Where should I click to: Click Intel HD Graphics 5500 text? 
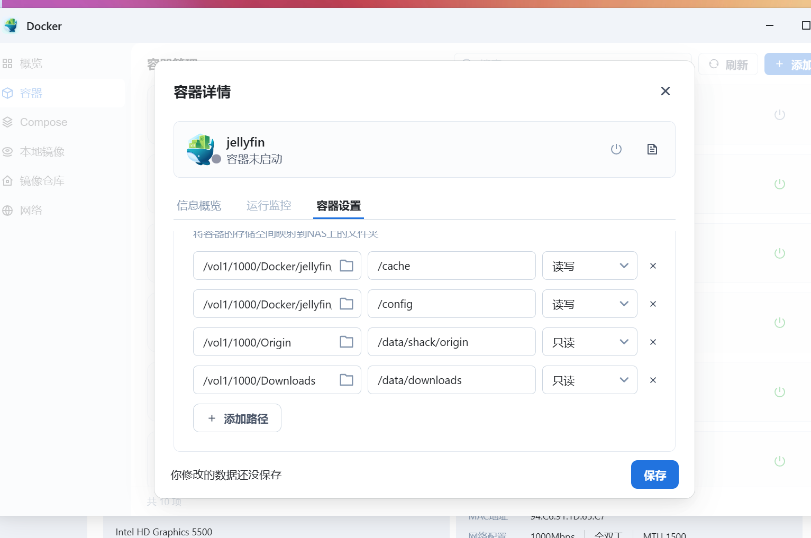coord(164,532)
